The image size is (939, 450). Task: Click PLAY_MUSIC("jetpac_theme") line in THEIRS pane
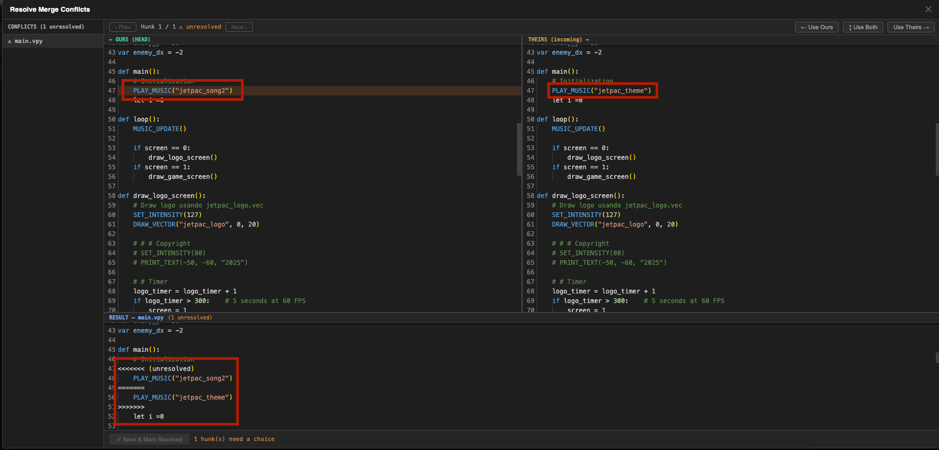pos(601,91)
